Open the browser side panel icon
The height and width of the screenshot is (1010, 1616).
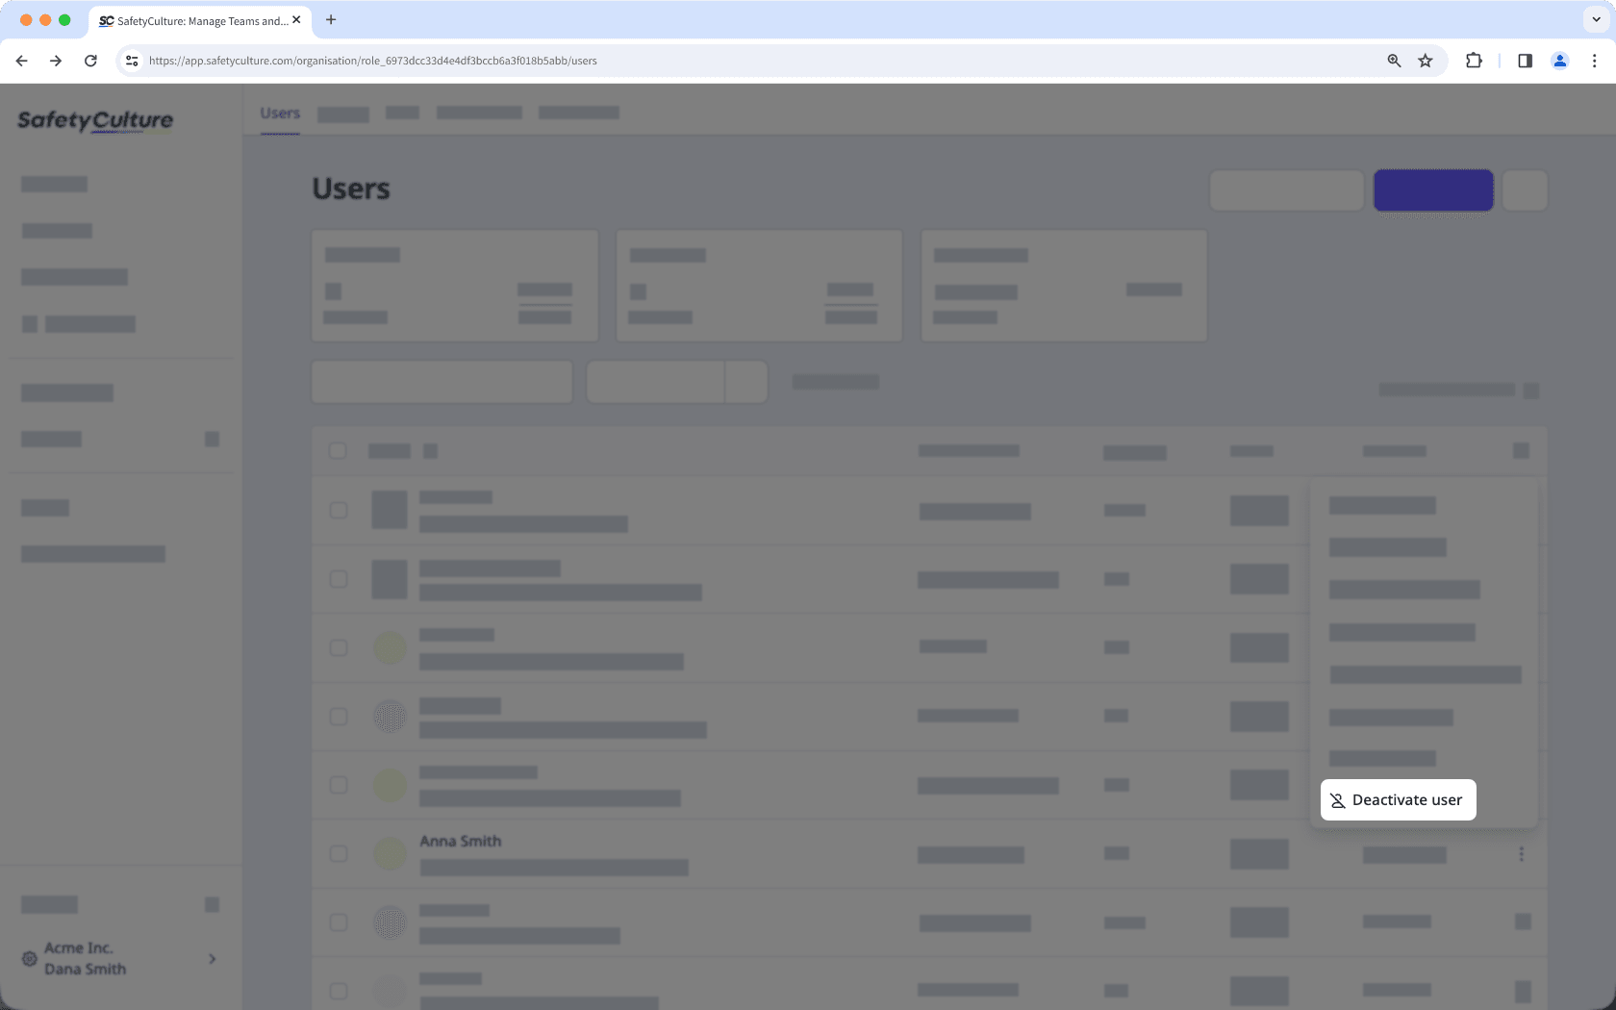(x=1524, y=60)
